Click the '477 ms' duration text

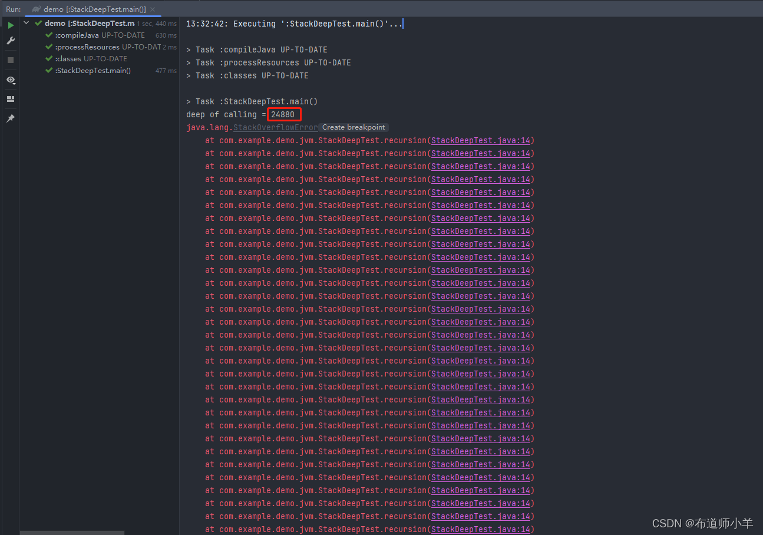click(166, 71)
